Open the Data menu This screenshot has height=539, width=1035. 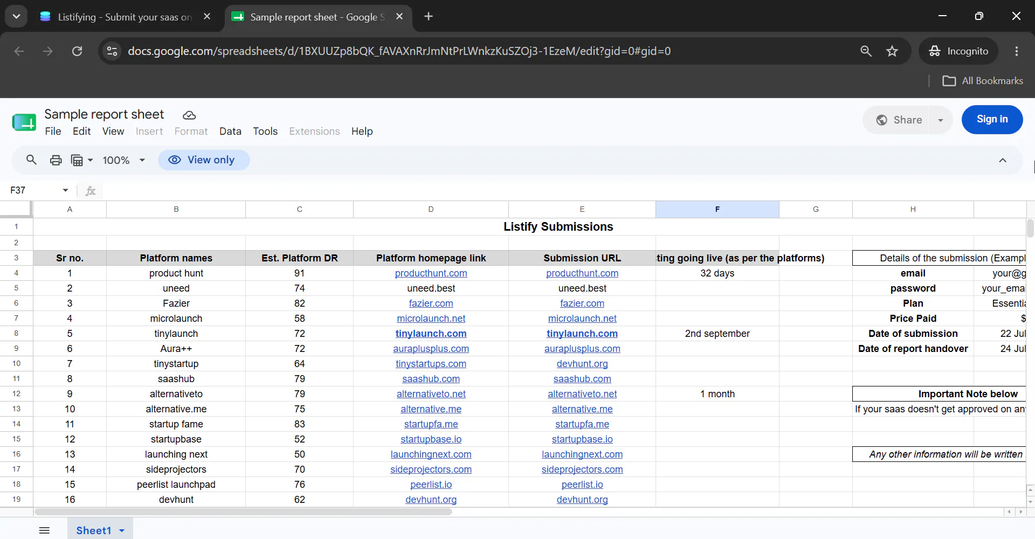tap(230, 132)
